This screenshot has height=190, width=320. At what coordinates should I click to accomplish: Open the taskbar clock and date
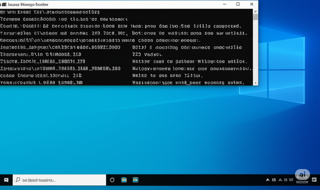coord(302,180)
